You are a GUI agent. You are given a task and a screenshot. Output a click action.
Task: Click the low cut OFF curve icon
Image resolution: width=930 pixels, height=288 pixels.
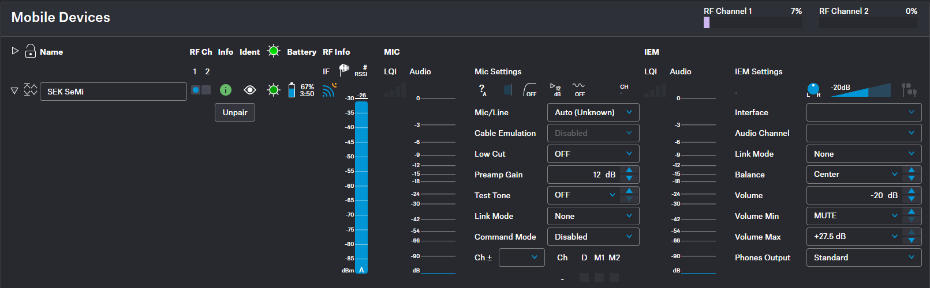coord(529,90)
